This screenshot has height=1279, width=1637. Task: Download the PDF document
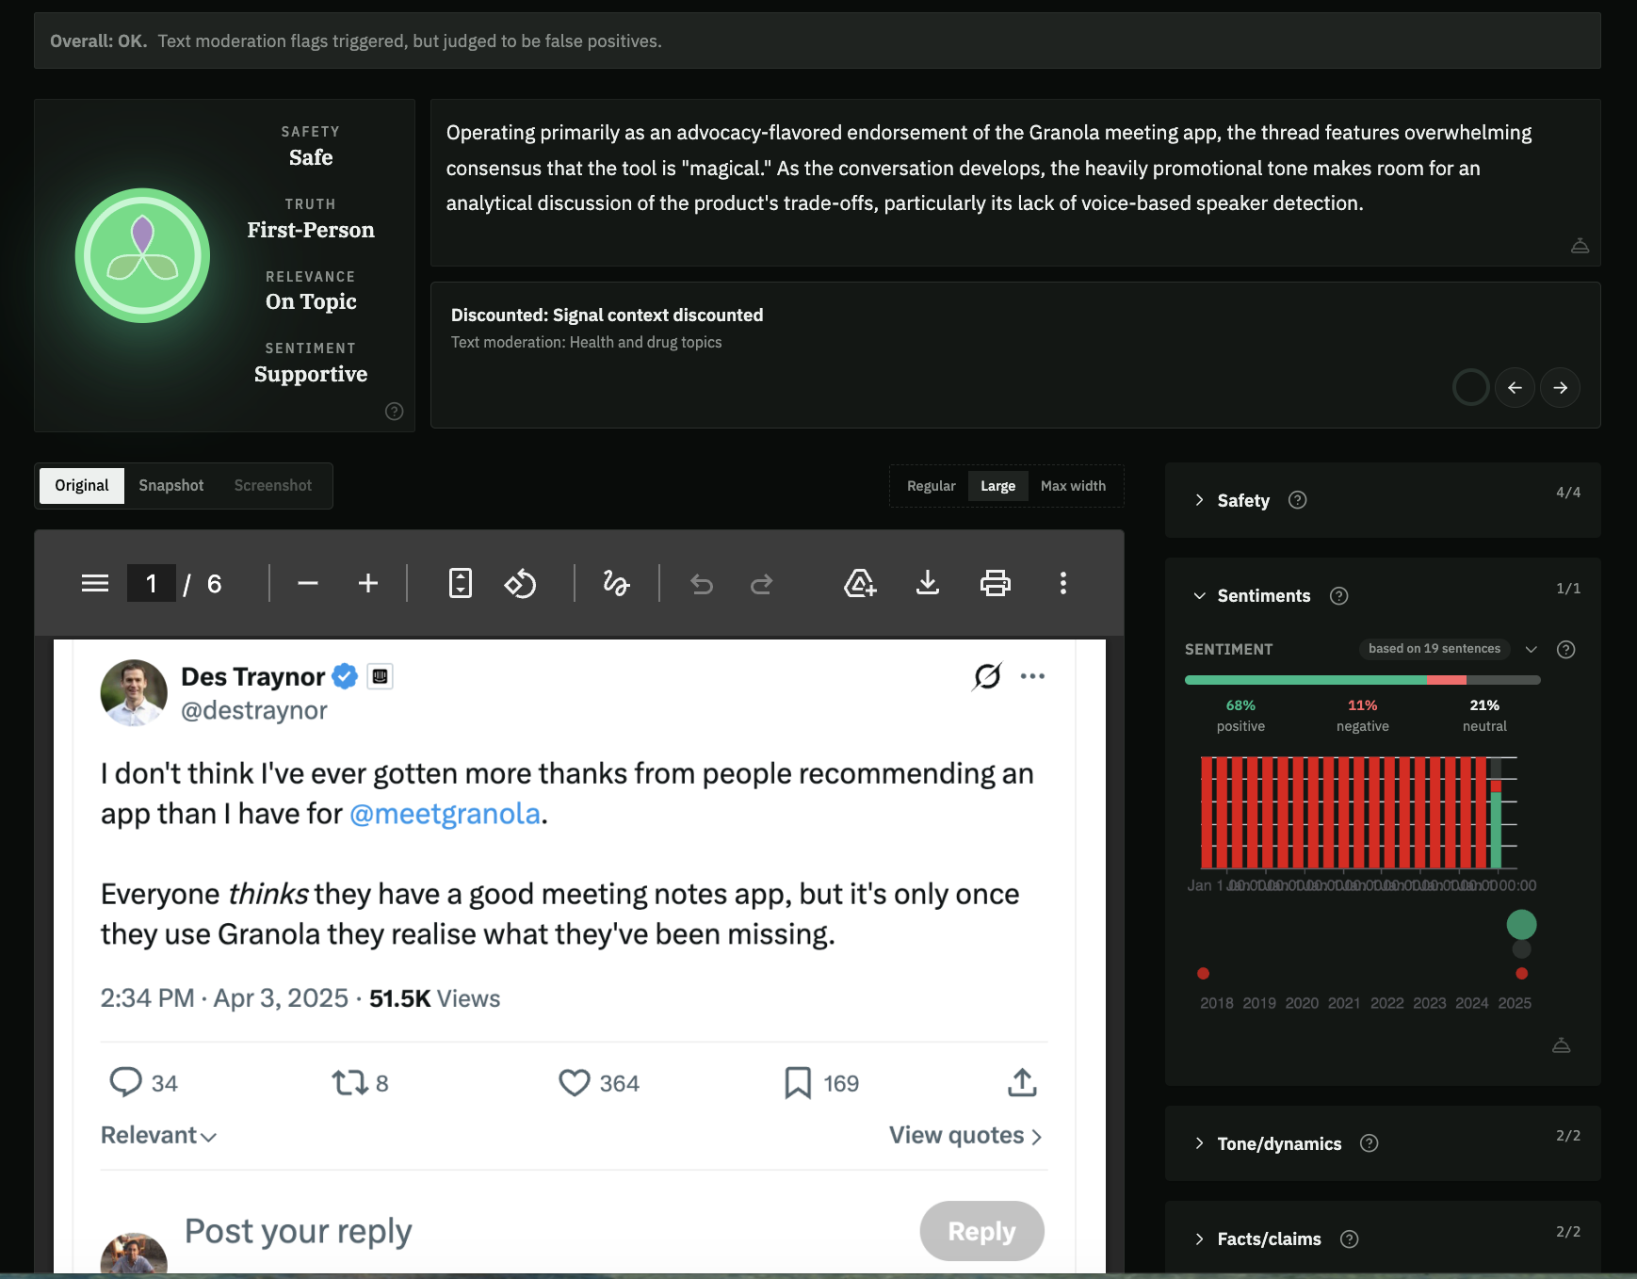928,584
